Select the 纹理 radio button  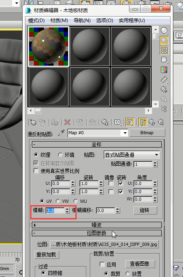coord(36,155)
